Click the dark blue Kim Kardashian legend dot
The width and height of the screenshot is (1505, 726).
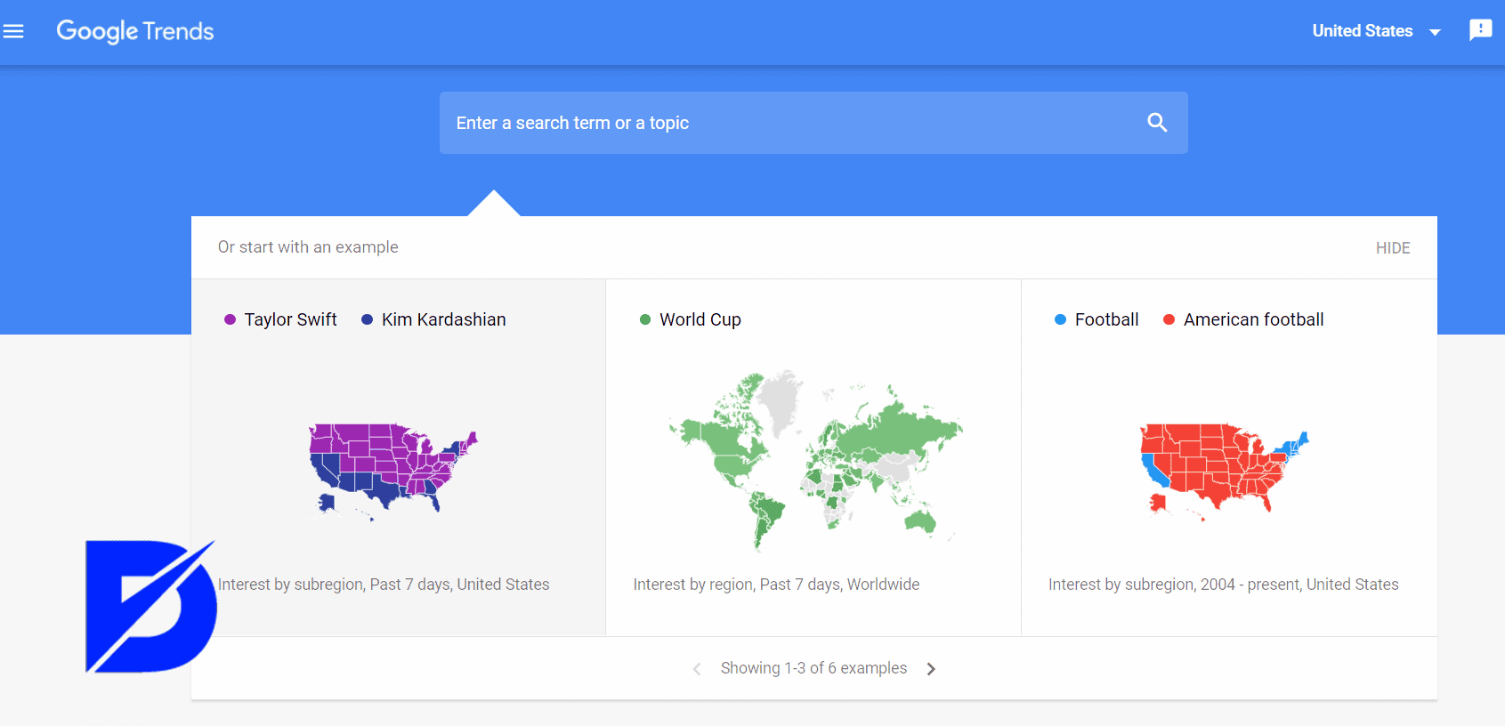coord(367,319)
